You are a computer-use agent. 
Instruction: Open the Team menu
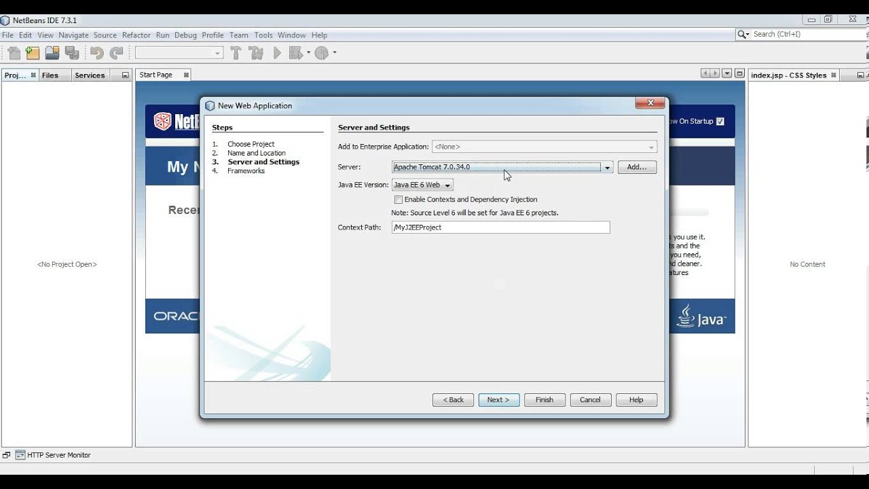coord(238,35)
